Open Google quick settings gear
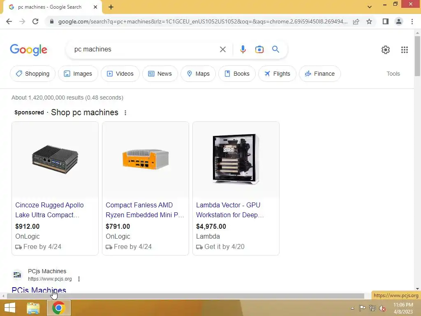421x316 pixels. (386, 50)
